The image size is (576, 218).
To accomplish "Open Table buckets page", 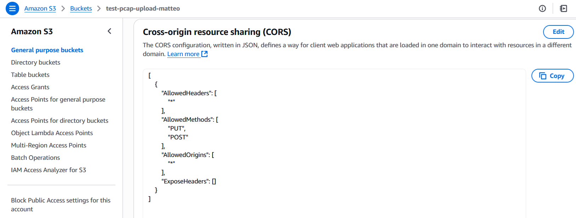I will [30, 75].
